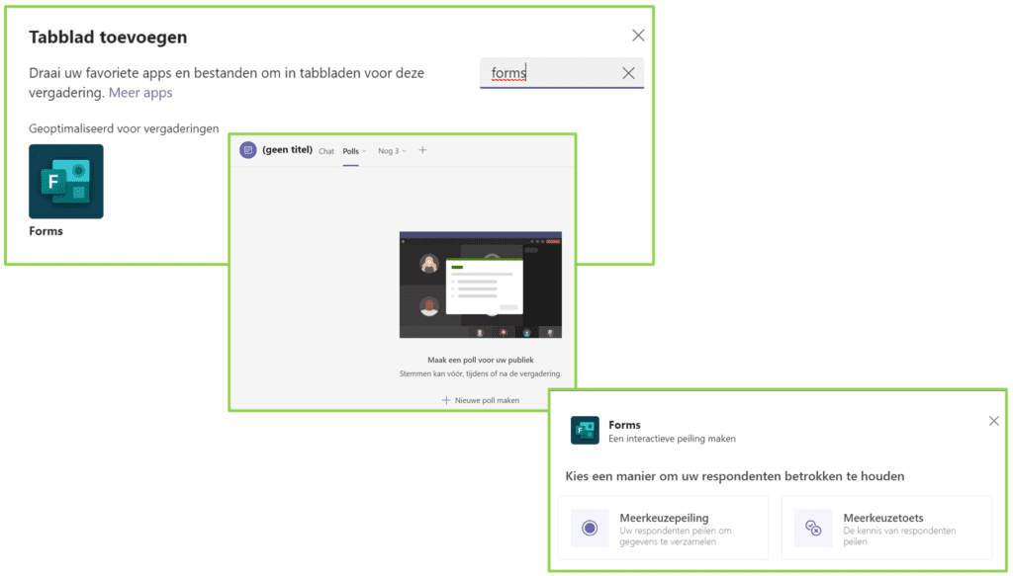Viewport: 1013px width, 576px height.
Task: Click the Forms label under app tile
Action: click(46, 231)
